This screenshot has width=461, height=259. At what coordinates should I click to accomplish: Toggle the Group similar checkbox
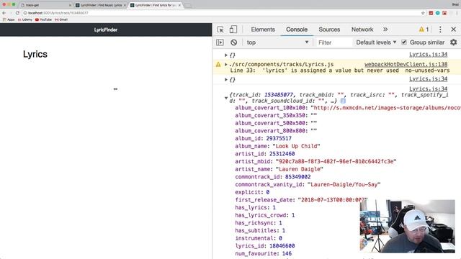pos(404,42)
